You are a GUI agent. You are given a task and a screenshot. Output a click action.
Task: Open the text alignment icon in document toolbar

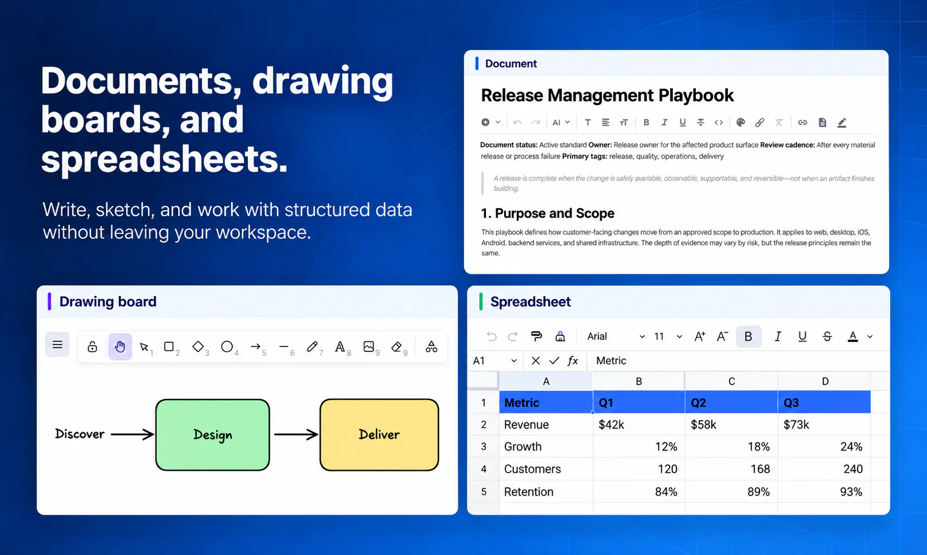point(605,122)
